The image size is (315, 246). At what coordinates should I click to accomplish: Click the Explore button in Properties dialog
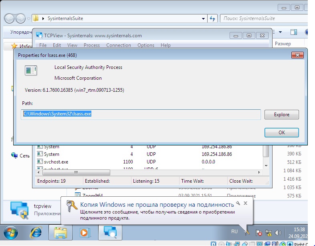[282, 115]
